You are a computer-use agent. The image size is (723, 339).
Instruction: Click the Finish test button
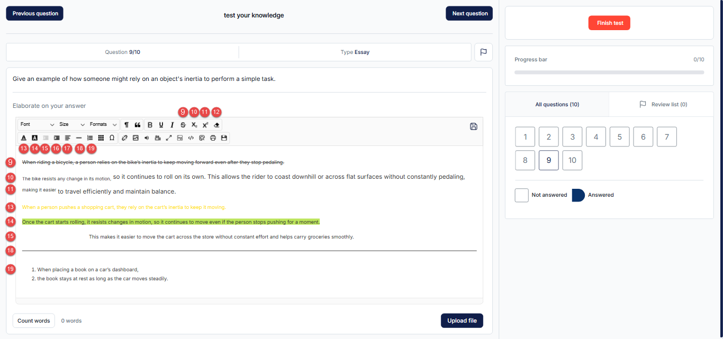[x=609, y=23]
